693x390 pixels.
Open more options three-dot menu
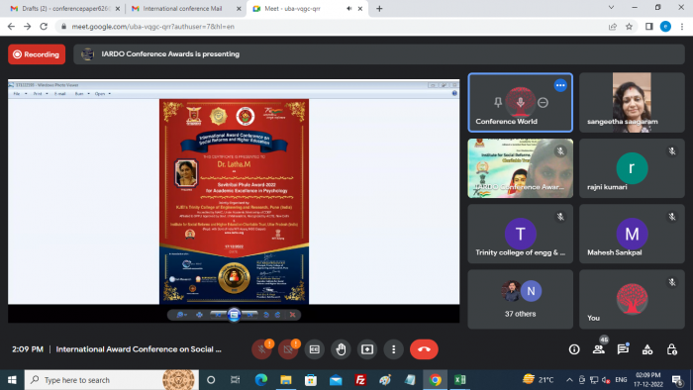click(x=394, y=349)
